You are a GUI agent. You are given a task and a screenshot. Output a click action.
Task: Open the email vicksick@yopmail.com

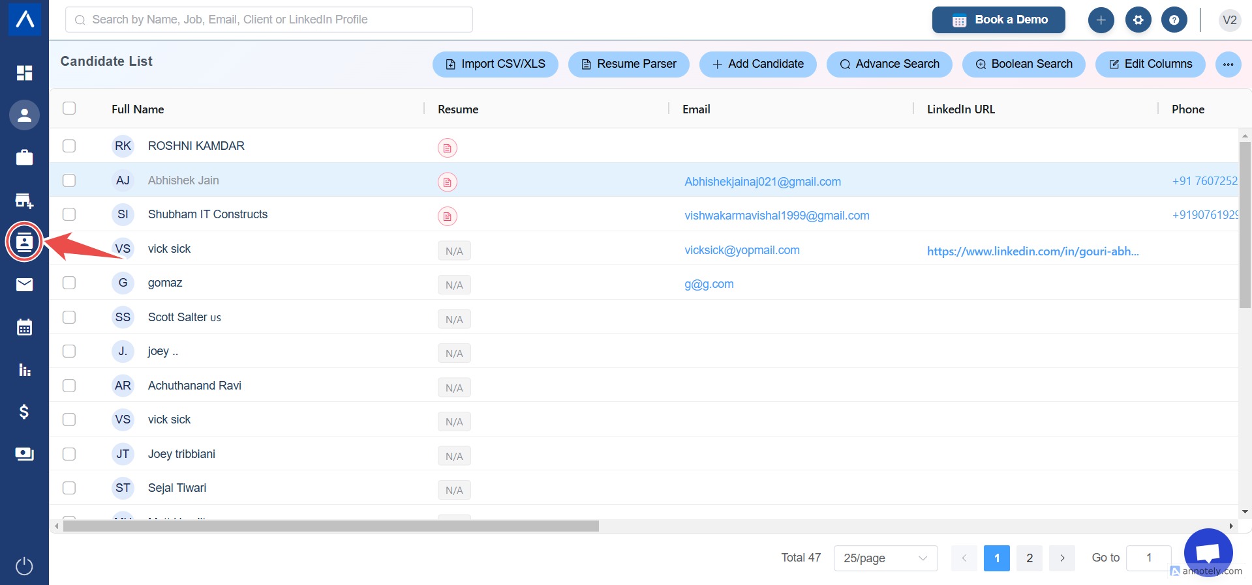(742, 250)
